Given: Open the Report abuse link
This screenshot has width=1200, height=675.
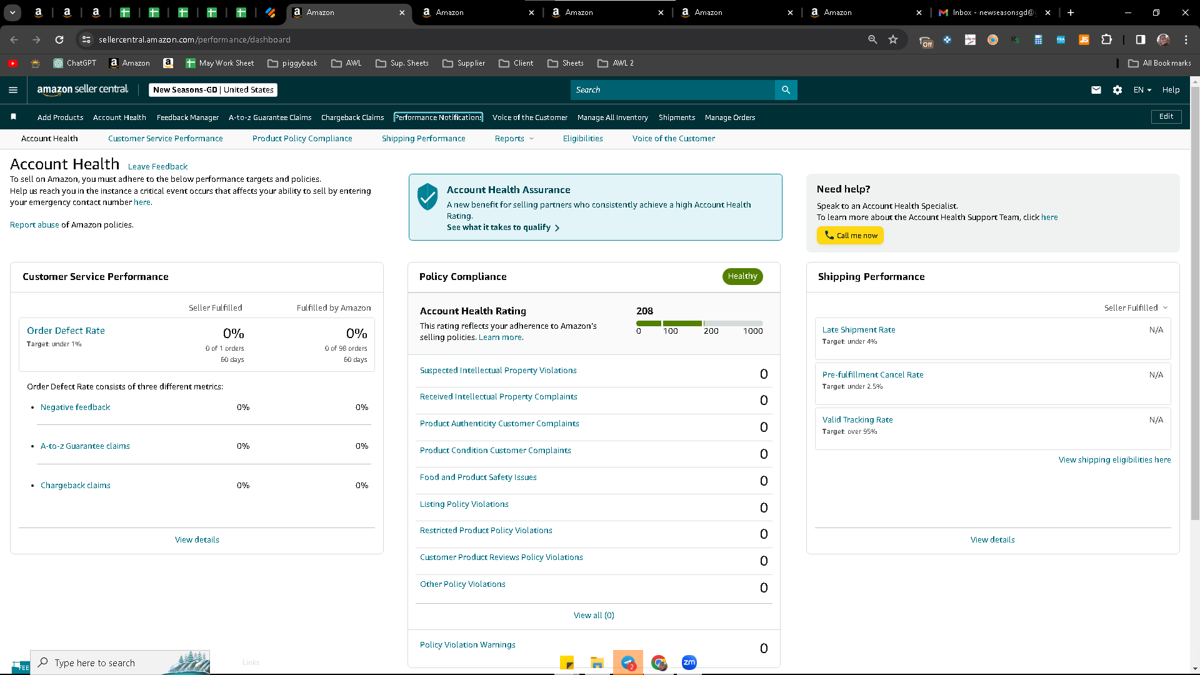Looking at the screenshot, I should 34,225.
